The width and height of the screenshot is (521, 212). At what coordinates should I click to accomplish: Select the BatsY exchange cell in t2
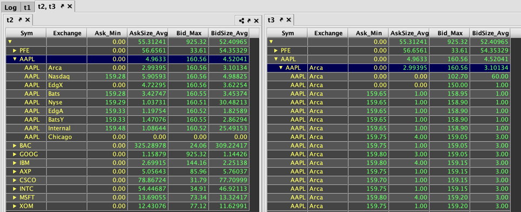[67, 120]
